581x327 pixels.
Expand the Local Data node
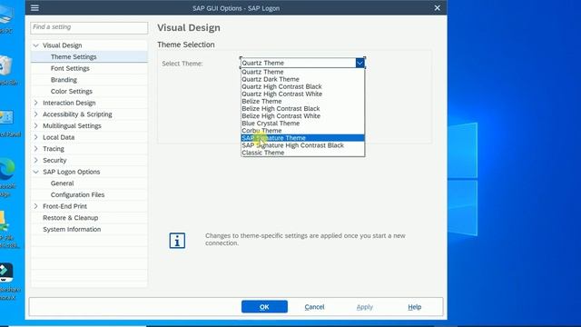tap(35, 137)
